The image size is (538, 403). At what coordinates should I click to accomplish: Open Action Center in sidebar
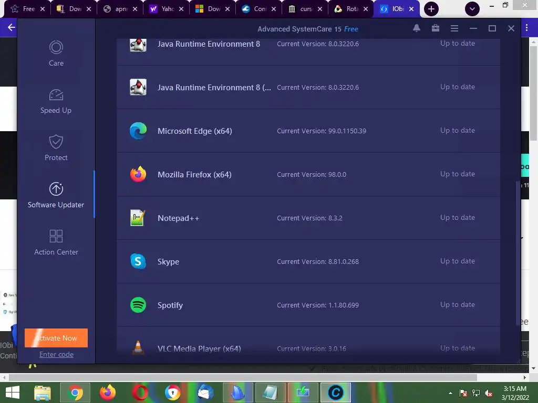(56, 242)
